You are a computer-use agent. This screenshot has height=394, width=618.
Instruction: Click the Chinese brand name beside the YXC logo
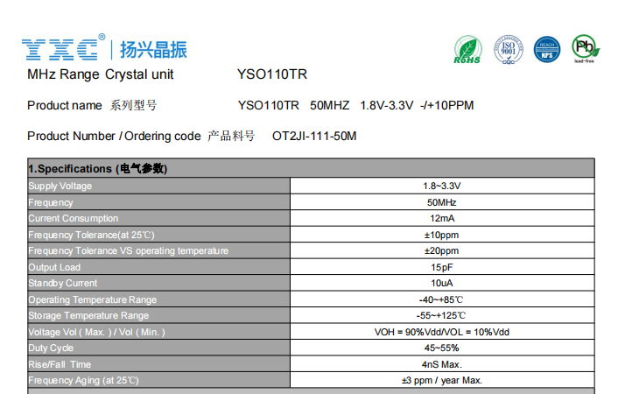coord(153,49)
